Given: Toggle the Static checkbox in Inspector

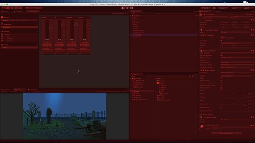Looking at the screenshot, I should tap(247, 14).
